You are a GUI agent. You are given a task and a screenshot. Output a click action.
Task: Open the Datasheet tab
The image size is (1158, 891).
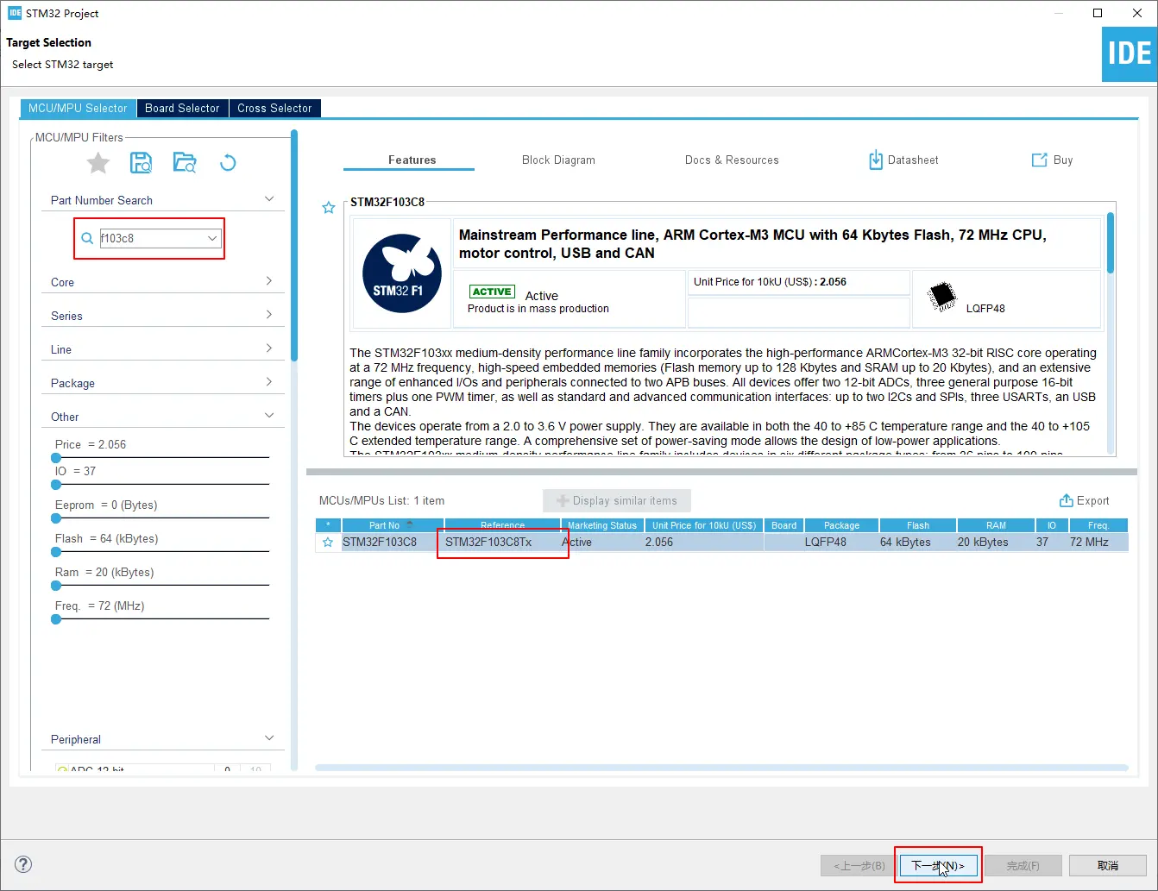click(x=903, y=160)
